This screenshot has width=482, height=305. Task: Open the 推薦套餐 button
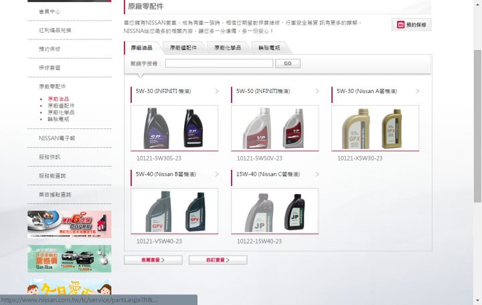[x=153, y=260]
